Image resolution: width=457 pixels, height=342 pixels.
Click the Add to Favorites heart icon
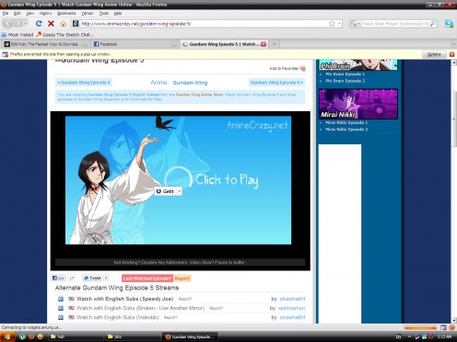[x=303, y=69]
